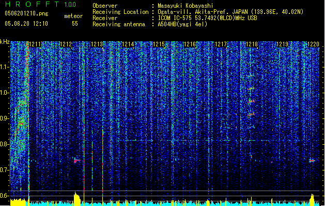Image resolution: width=325 pixels, height=206 pixels.
Task: Click the Observer name Masayuki Kobayashi
Action: 185,6
